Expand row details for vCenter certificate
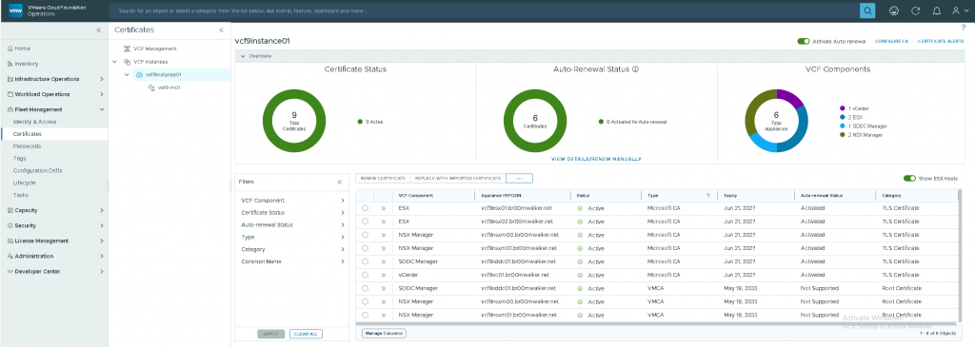This screenshot has height=347, width=975. tap(384, 275)
